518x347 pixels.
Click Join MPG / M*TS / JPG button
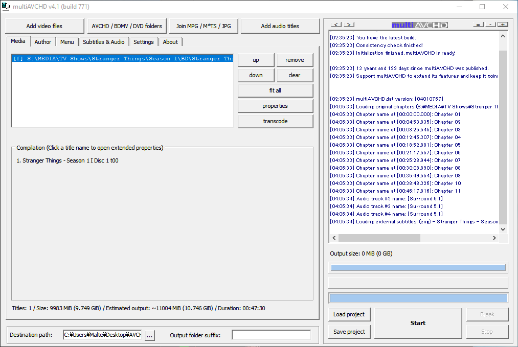[x=204, y=26]
